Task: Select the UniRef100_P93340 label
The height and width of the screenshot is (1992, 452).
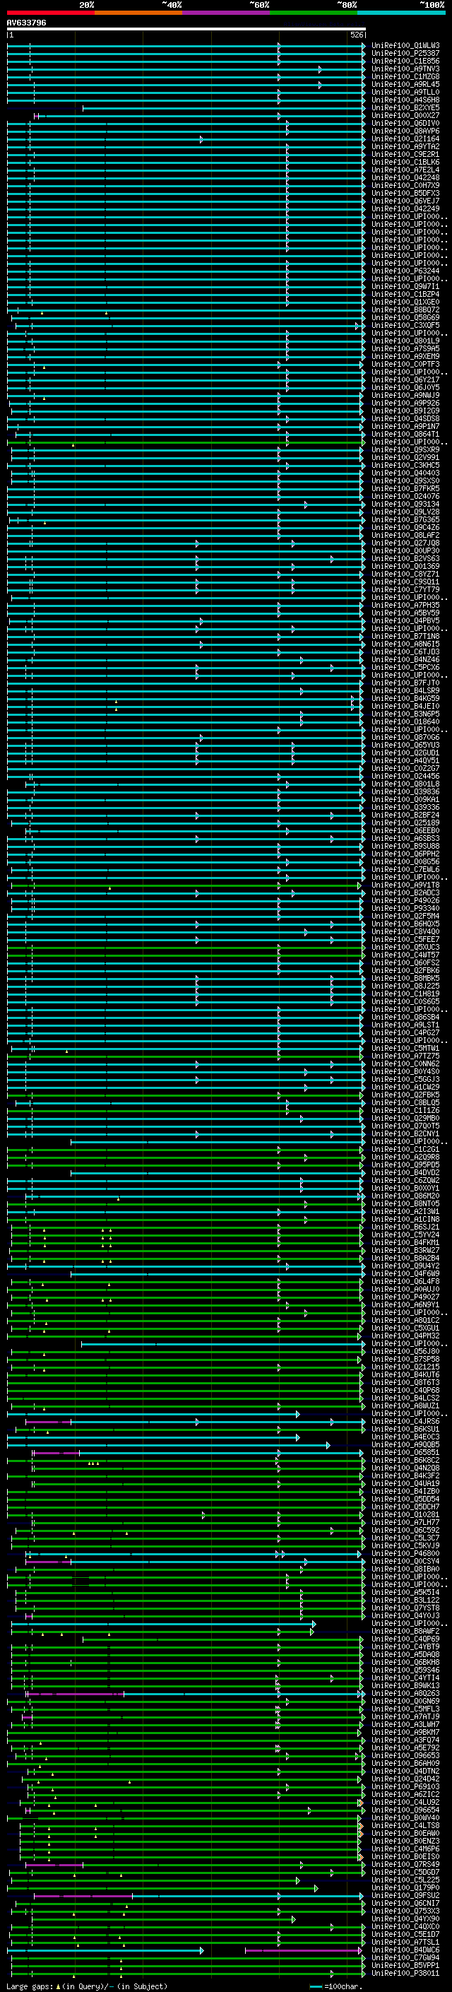Action: [405, 909]
